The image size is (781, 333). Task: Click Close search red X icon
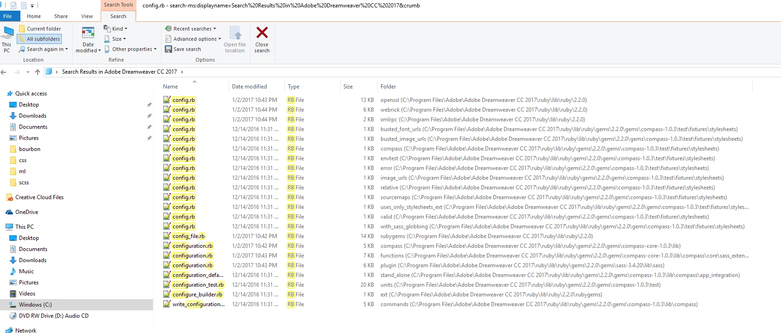(262, 32)
